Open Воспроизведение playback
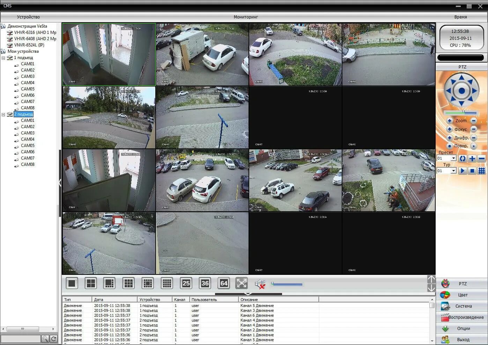The image size is (488, 345). tap(461, 317)
